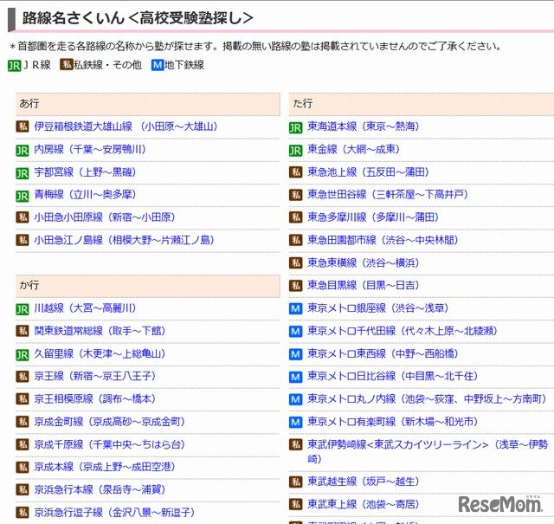Click JR icon beside 宇都宮線

tap(23, 173)
